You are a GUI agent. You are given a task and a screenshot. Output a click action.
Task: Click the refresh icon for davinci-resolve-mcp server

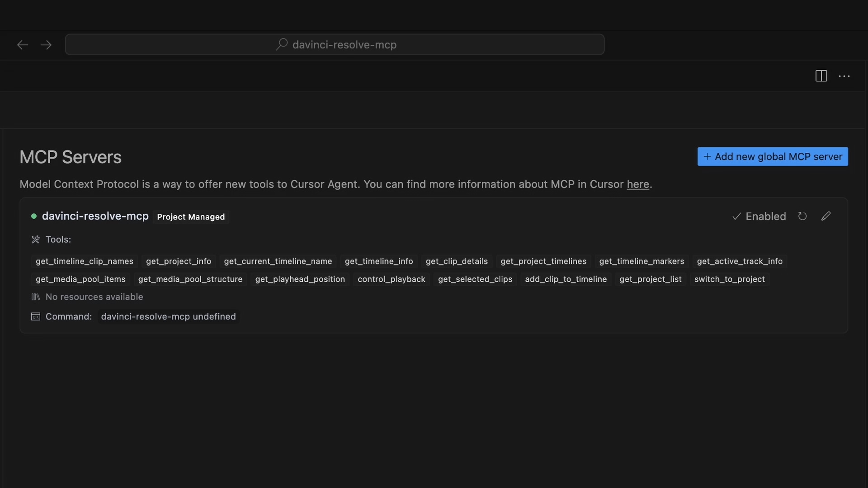click(803, 216)
